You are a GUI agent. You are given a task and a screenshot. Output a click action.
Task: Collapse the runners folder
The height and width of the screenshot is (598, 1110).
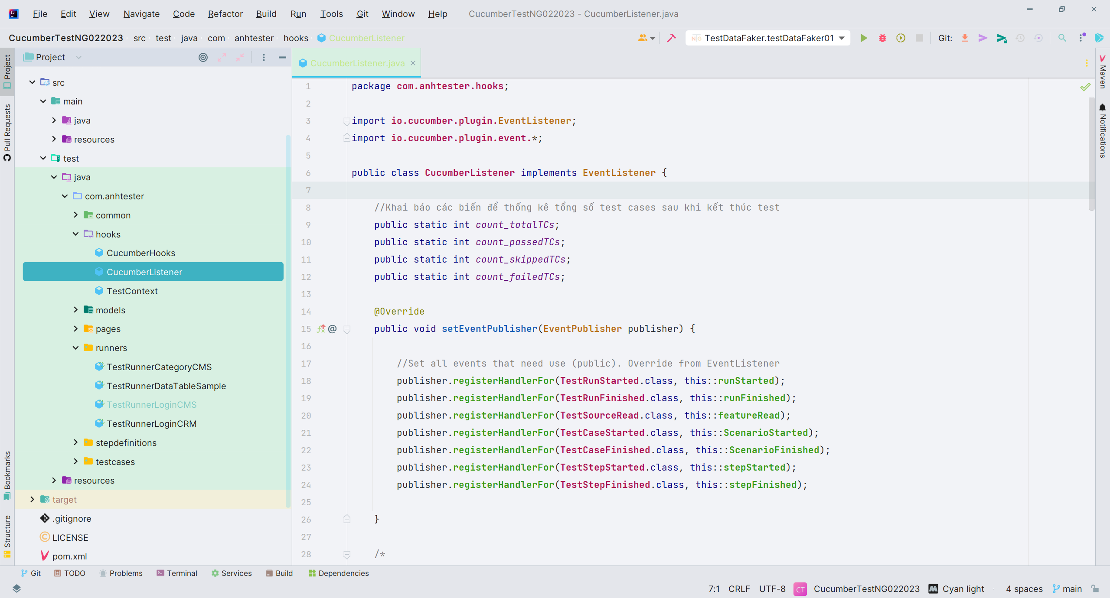(x=75, y=348)
